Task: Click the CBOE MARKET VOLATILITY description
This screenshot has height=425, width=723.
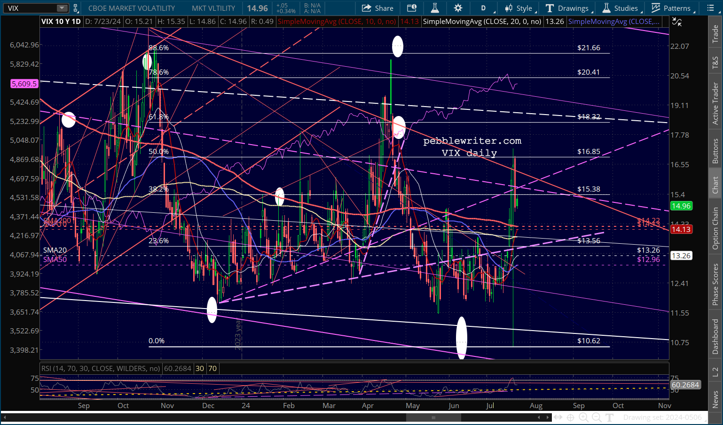Action: tap(132, 8)
